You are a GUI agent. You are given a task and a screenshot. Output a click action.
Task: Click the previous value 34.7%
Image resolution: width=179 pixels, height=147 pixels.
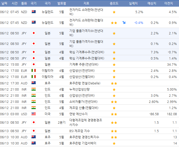[x=172, y=65]
